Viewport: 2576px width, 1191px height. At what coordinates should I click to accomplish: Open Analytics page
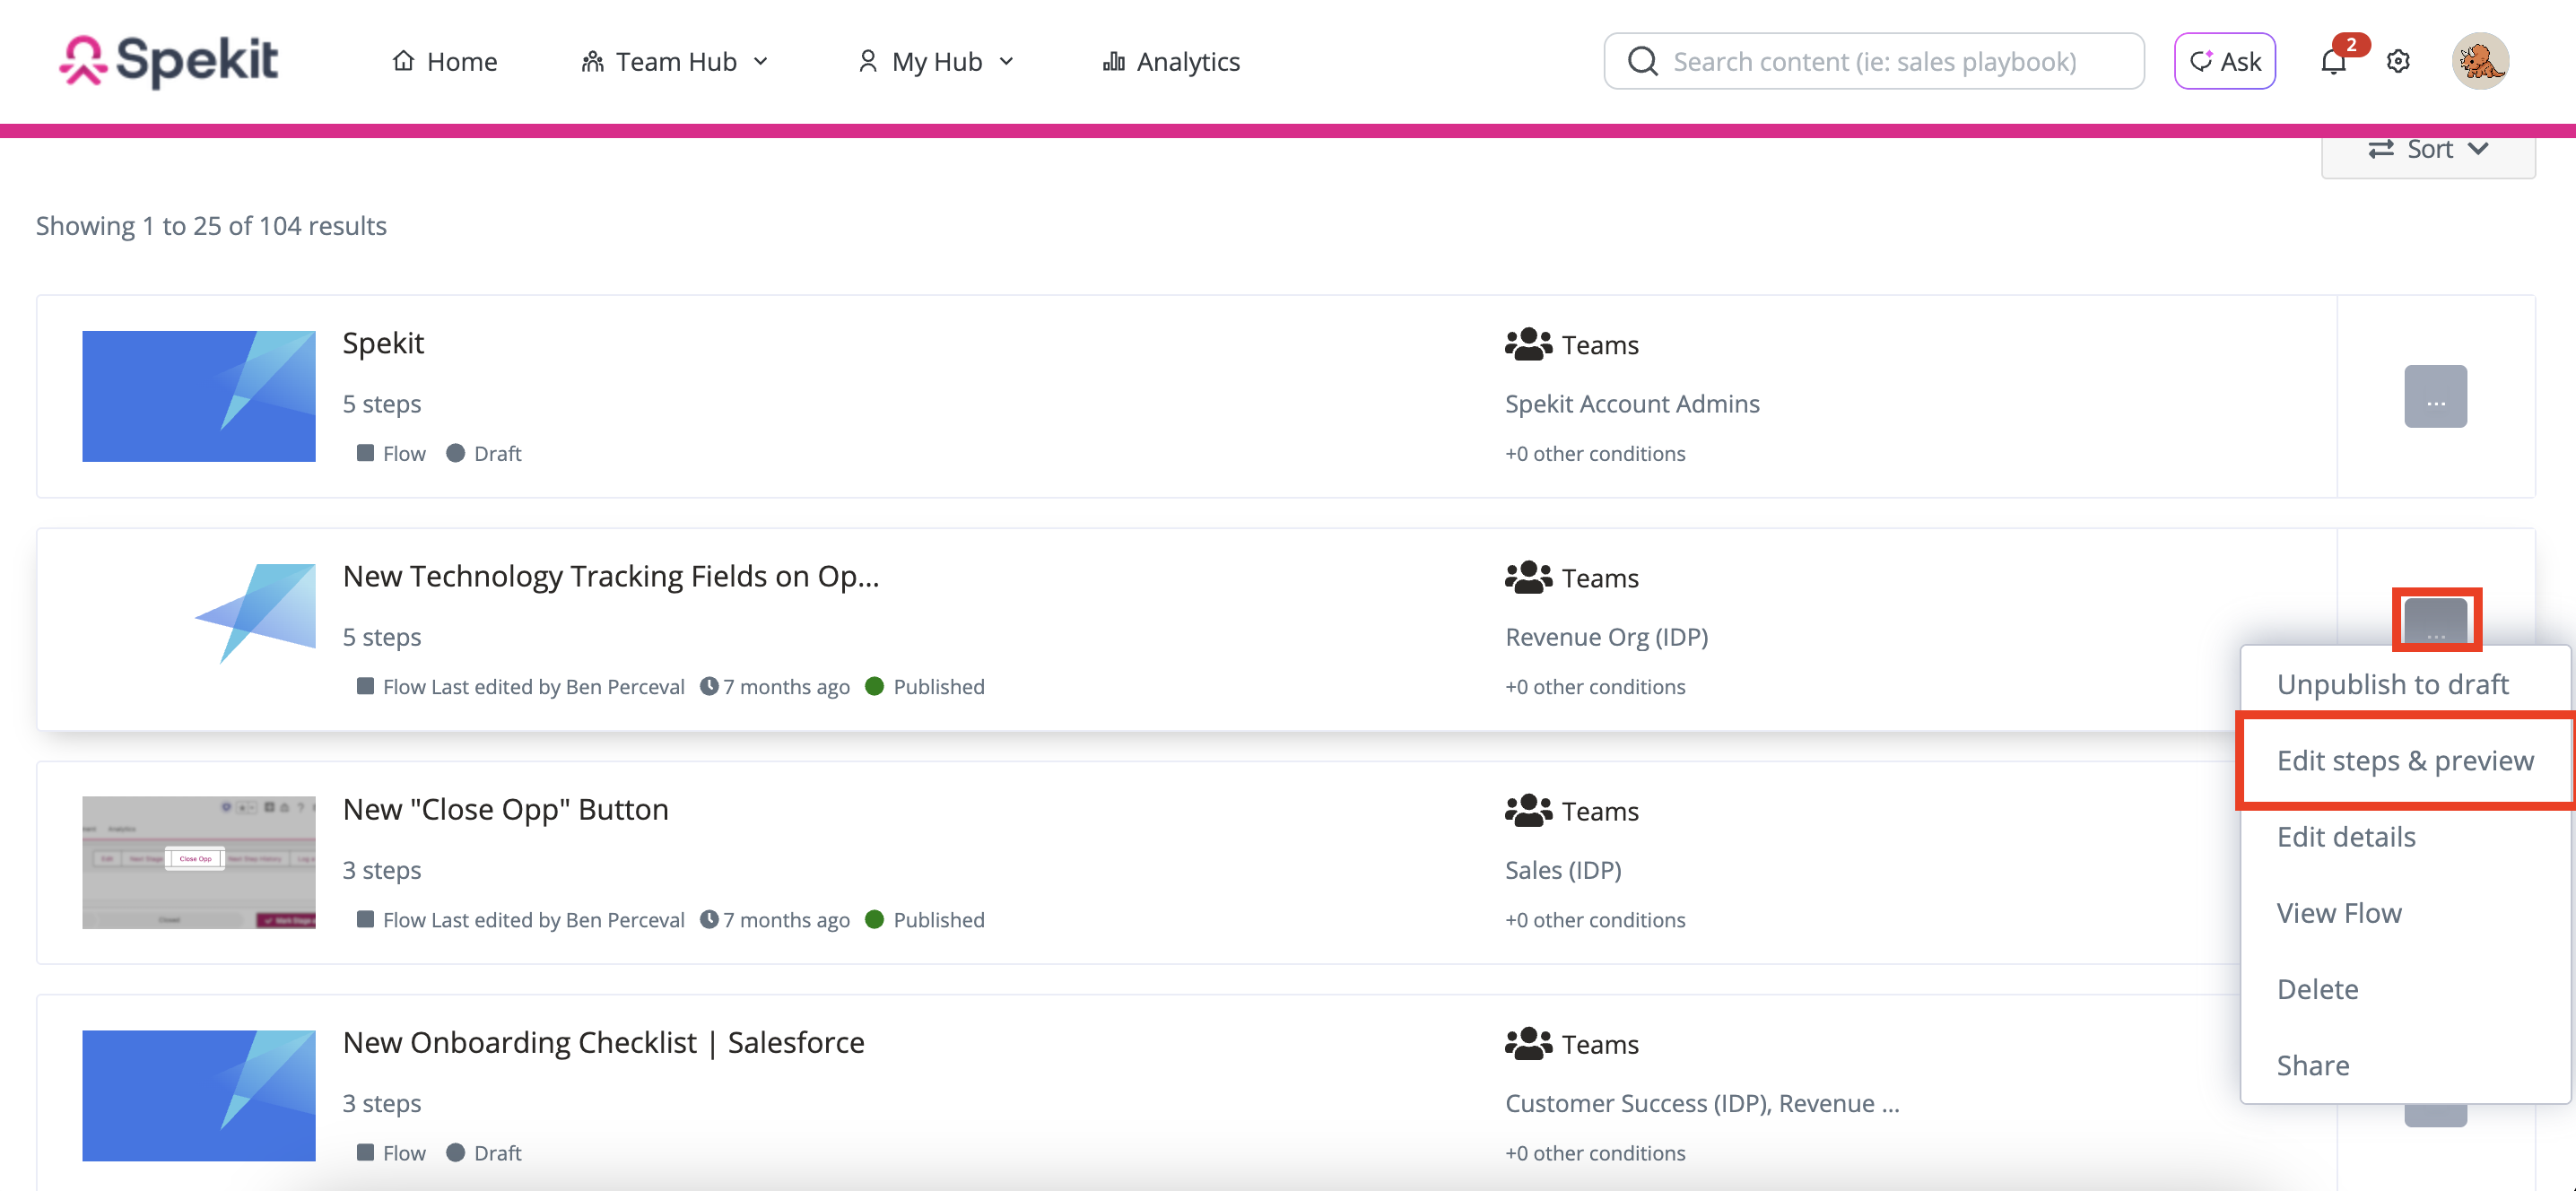coord(1171,62)
